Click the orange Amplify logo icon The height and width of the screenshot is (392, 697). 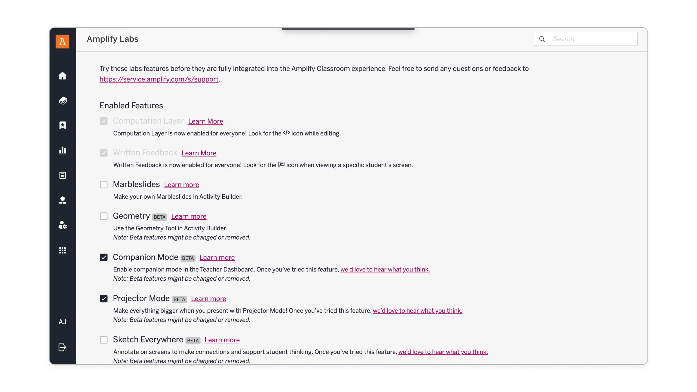point(62,41)
